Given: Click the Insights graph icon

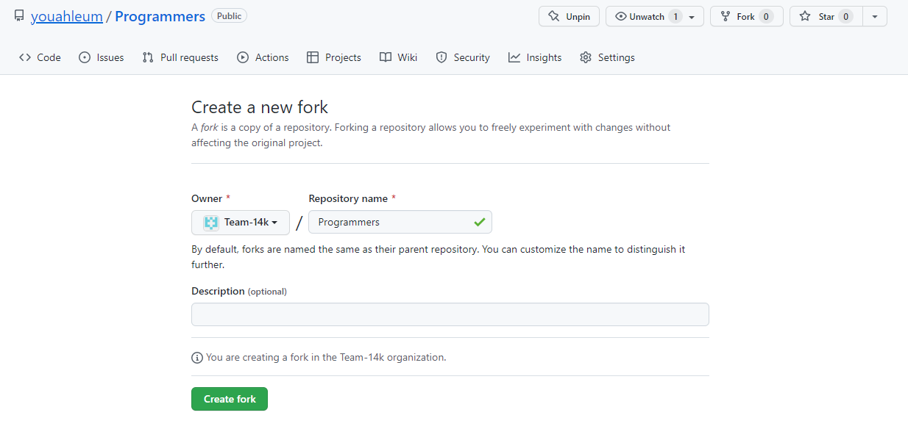Looking at the screenshot, I should 514,57.
